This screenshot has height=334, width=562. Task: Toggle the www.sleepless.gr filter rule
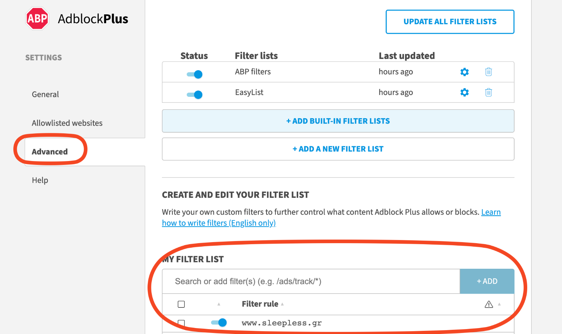pos(219,322)
